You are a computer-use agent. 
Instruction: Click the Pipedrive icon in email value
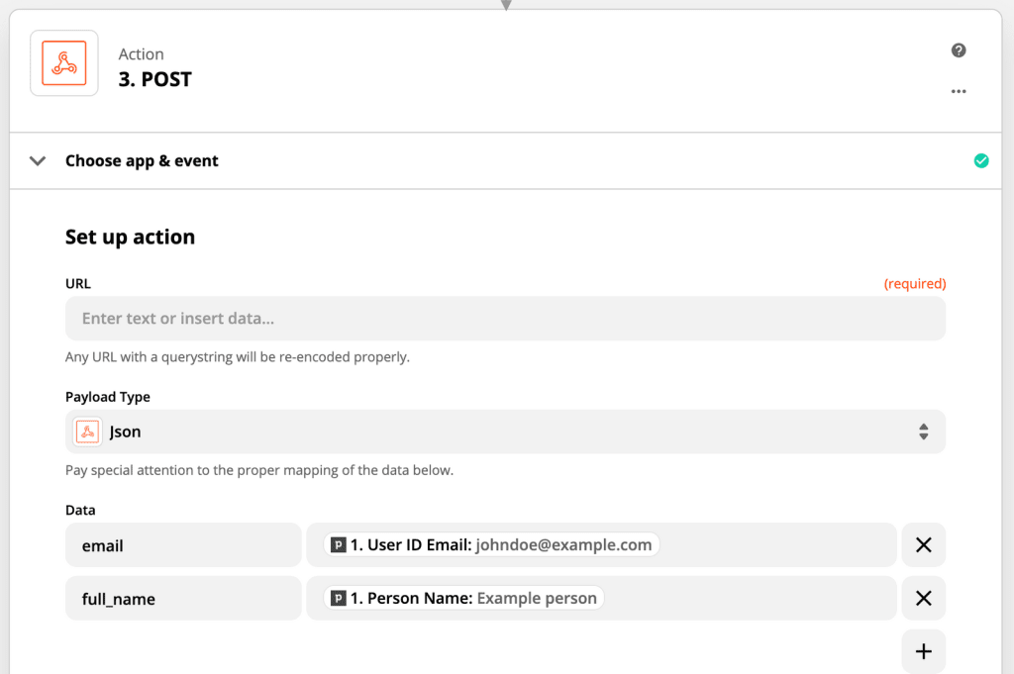coord(339,544)
